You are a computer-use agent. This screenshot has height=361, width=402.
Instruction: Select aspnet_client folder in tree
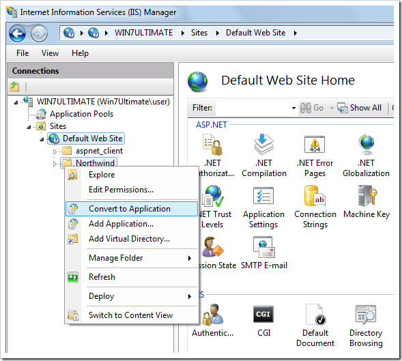[x=99, y=151]
